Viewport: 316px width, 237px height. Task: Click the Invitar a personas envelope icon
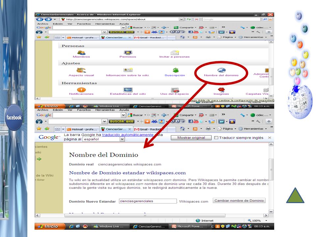[175, 53]
